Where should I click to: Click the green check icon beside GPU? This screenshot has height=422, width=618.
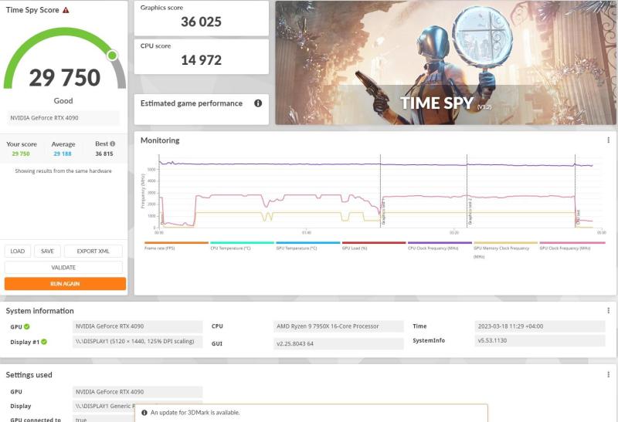tap(26, 326)
